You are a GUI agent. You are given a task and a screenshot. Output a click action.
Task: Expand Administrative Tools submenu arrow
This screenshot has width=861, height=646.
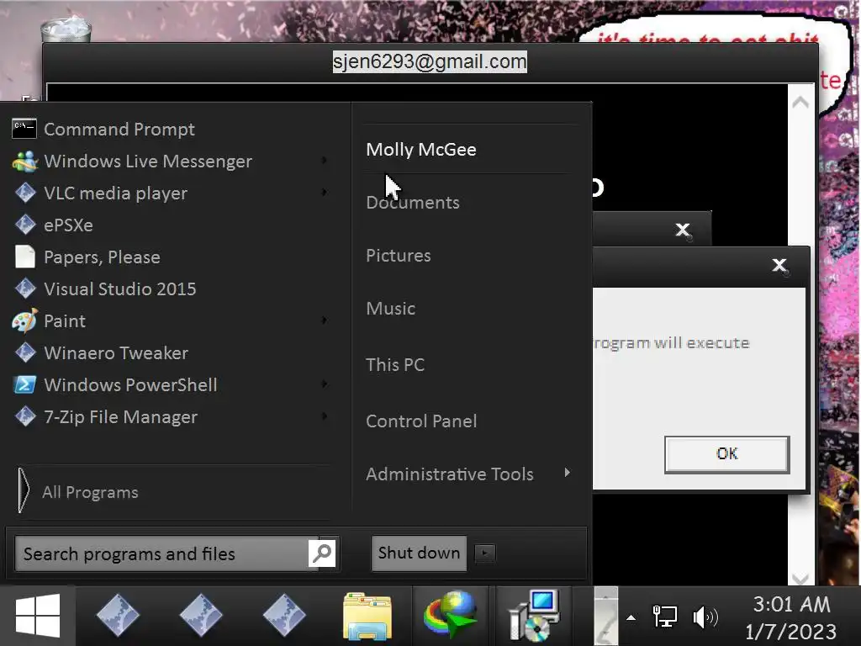click(x=568, y=473)
